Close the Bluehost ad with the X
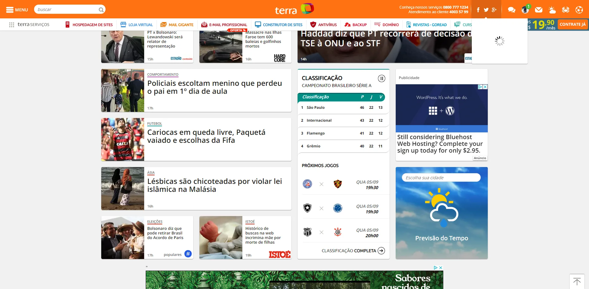This screenshot has height=289, width=589. click(x=485, y=87)
